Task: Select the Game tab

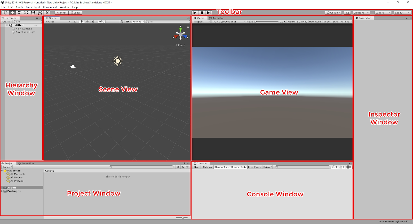Action: pos(199,18)
